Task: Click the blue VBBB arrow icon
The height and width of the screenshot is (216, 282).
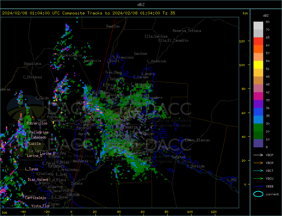Action: (x=258, y=186)
